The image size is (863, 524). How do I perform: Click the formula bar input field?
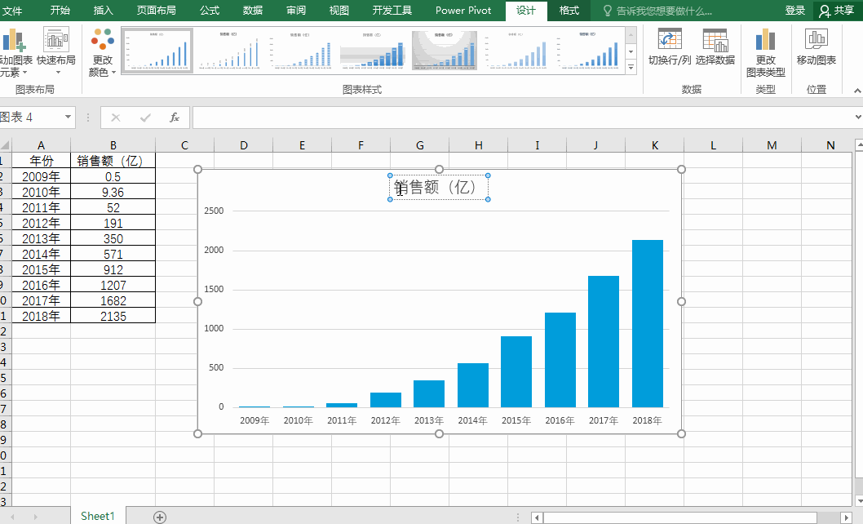pyautogui.click(x=523, y=118)
